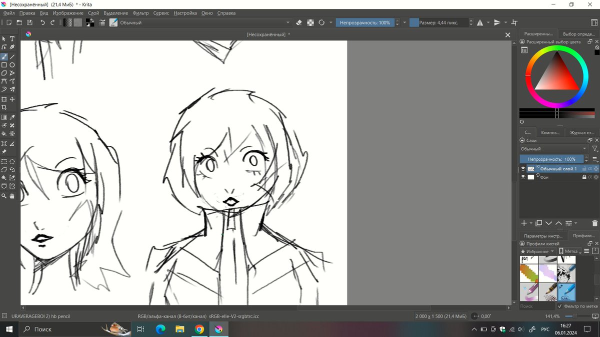The height and width of the screenshot is (337, 600).
Task: Hide the Обычный слой 1 layer
Action: (x=523, y=169)
